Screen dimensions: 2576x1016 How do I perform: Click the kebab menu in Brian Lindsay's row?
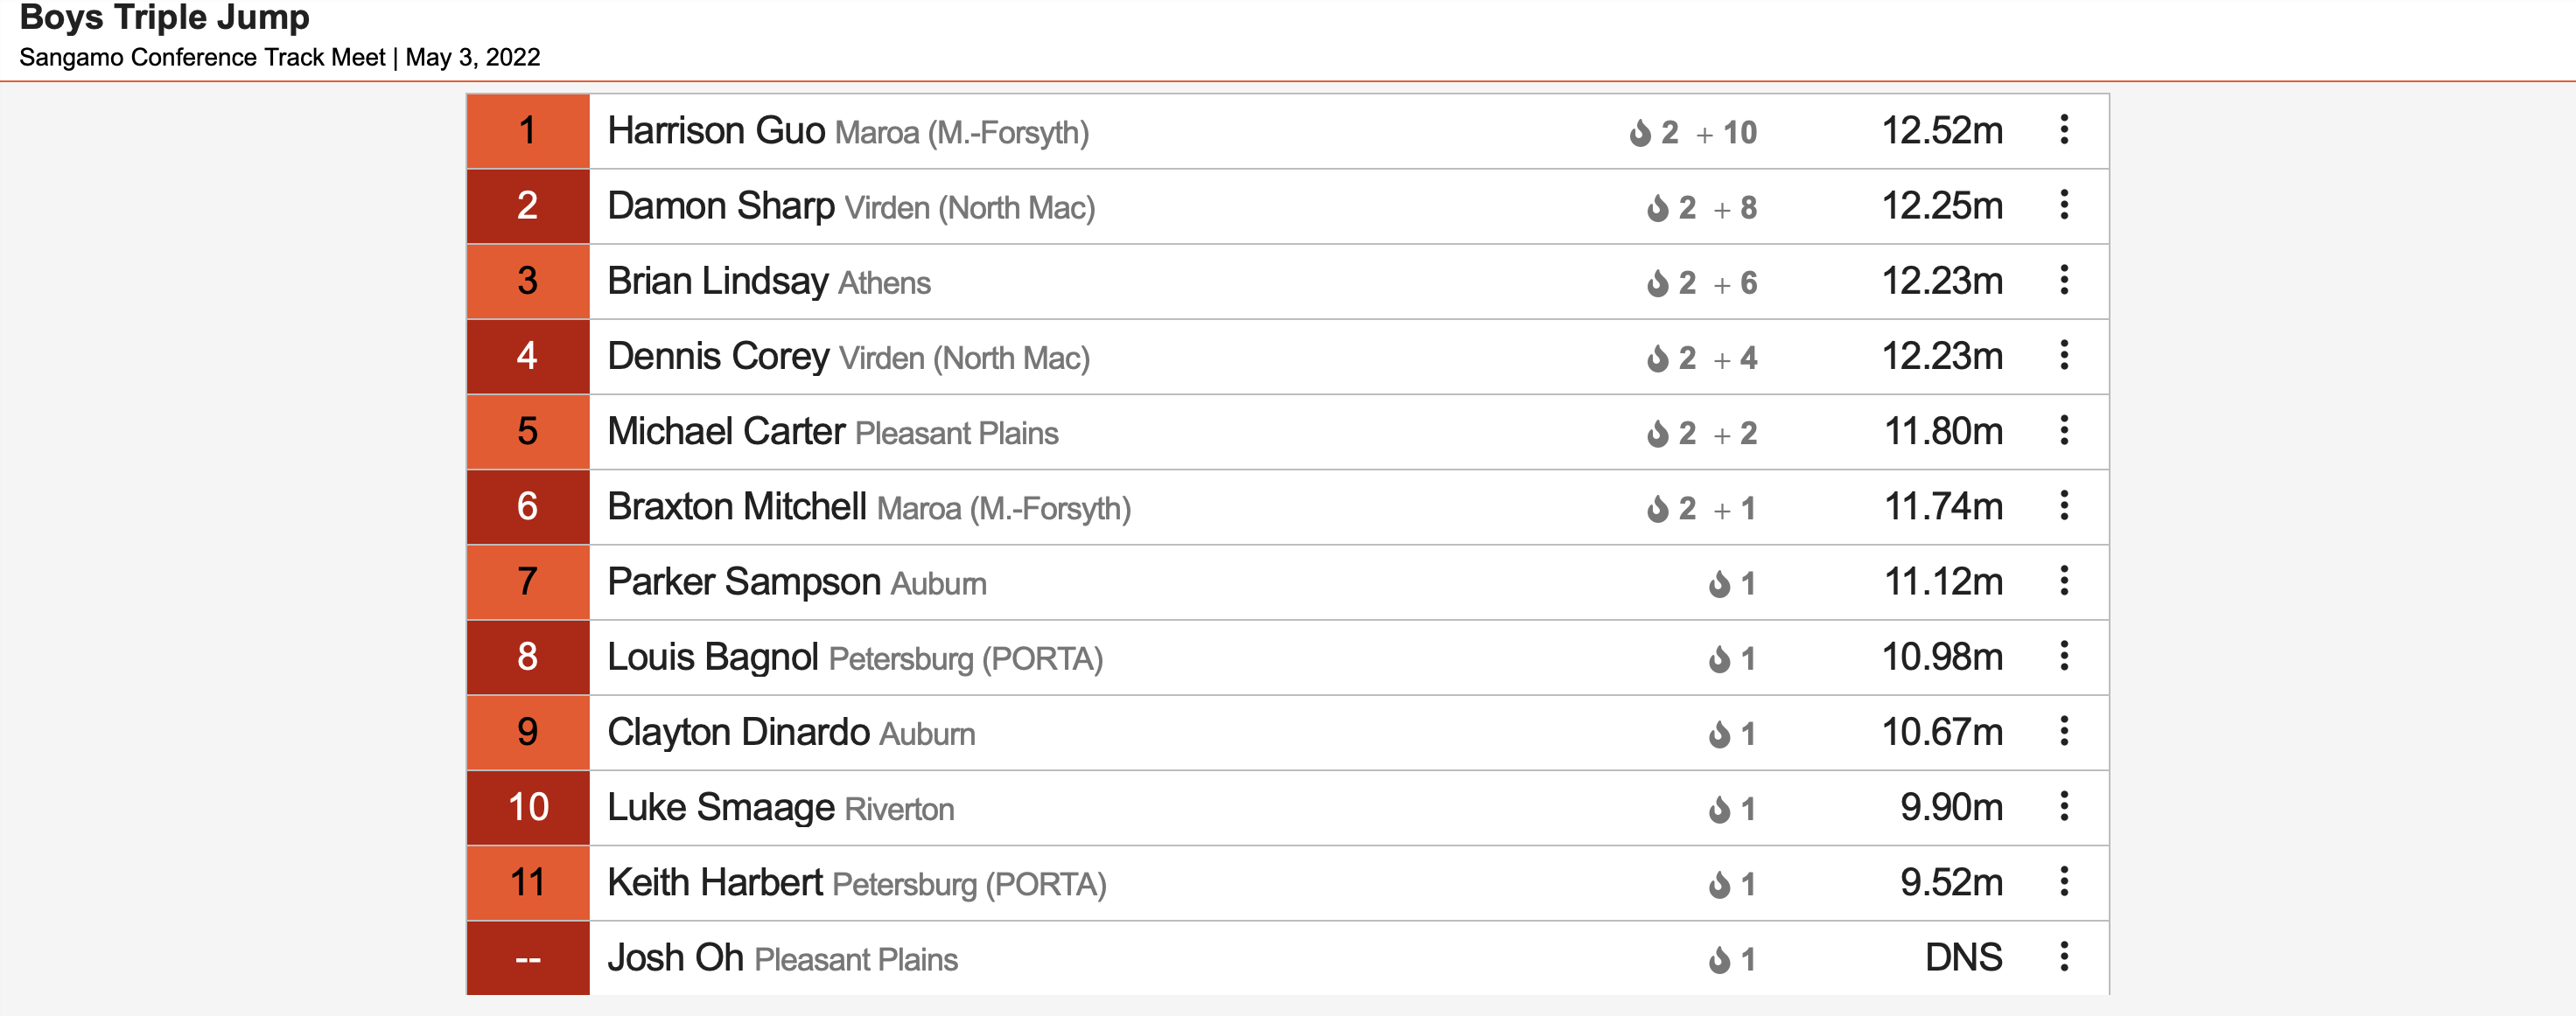tap(2064, 281)
